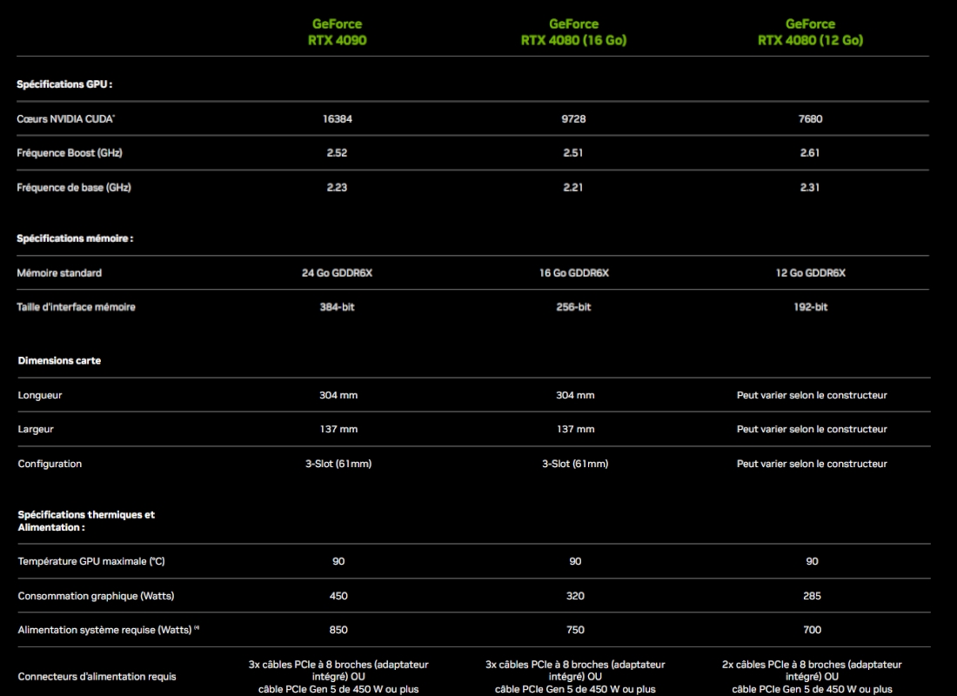Click the GeForce RTX 4090 column header
The height and width of the screenshot is (696, 957).
337,31
